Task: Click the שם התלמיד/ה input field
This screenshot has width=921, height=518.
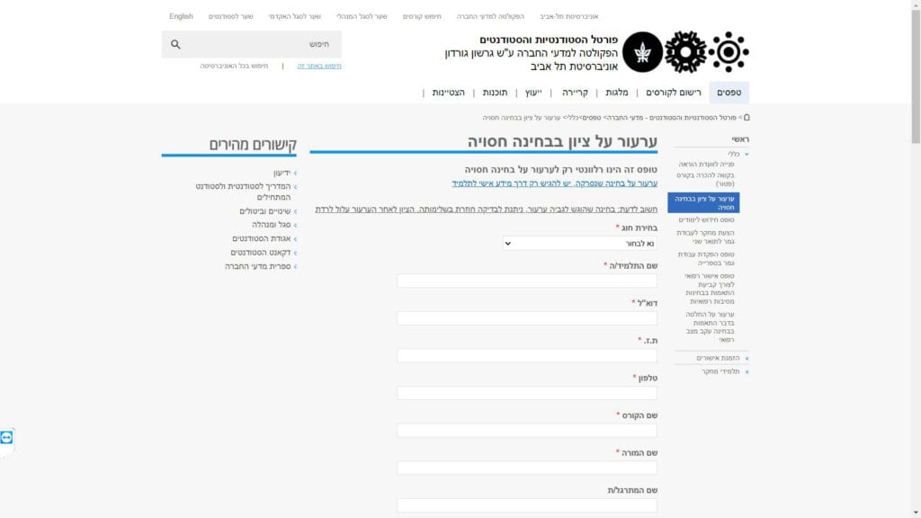Action: pyautogui.click(x=527, y=281)
